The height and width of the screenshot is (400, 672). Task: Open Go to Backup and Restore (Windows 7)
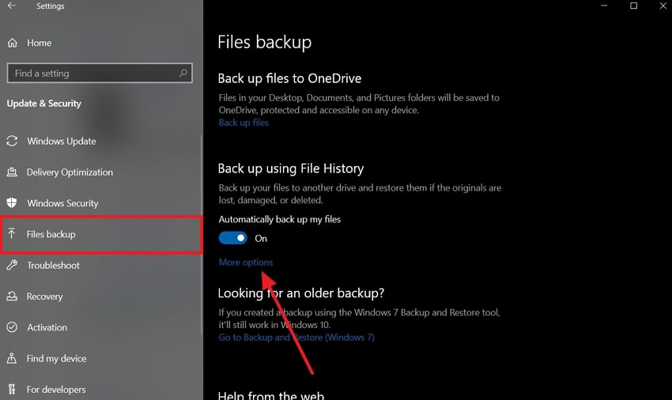pos(296,338)
